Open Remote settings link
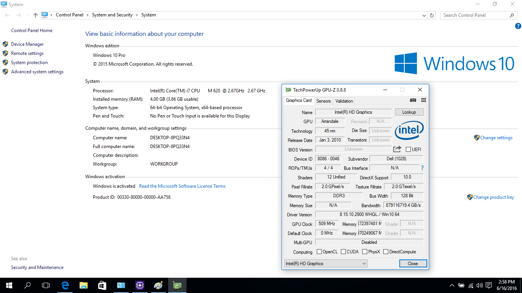Viewport: 522px width, 293px height. [27, 53]
